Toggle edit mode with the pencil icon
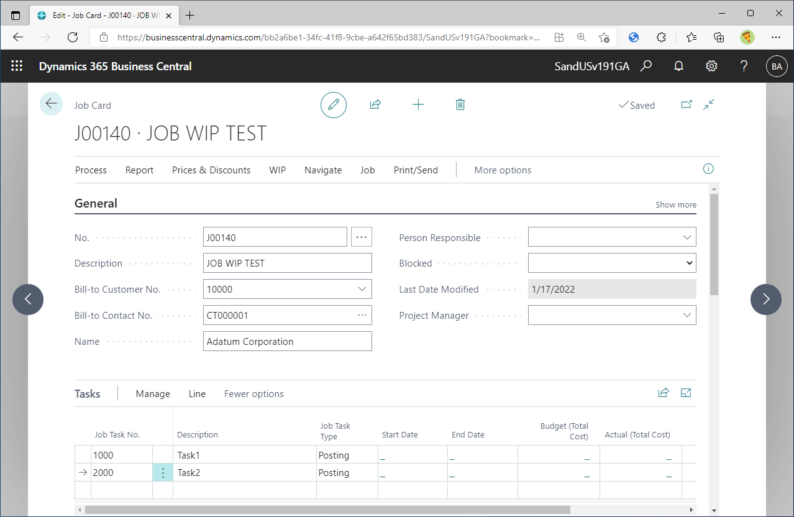Viewport: 794px width, 517px height. pos(334,104)
